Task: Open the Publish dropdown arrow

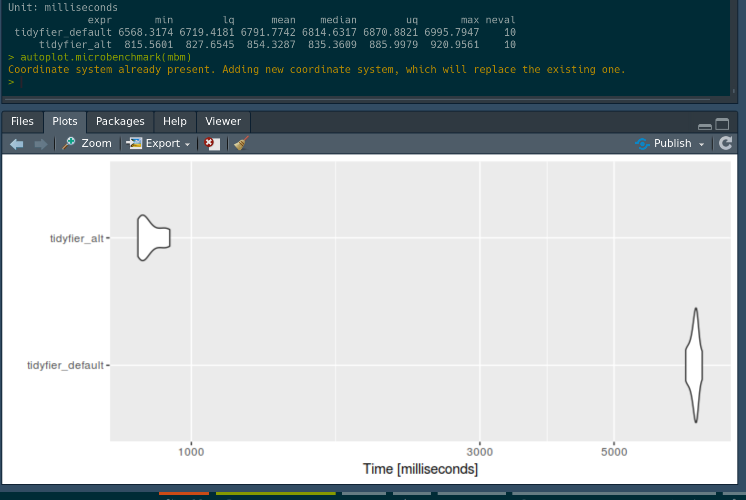Action: point(701,144)
